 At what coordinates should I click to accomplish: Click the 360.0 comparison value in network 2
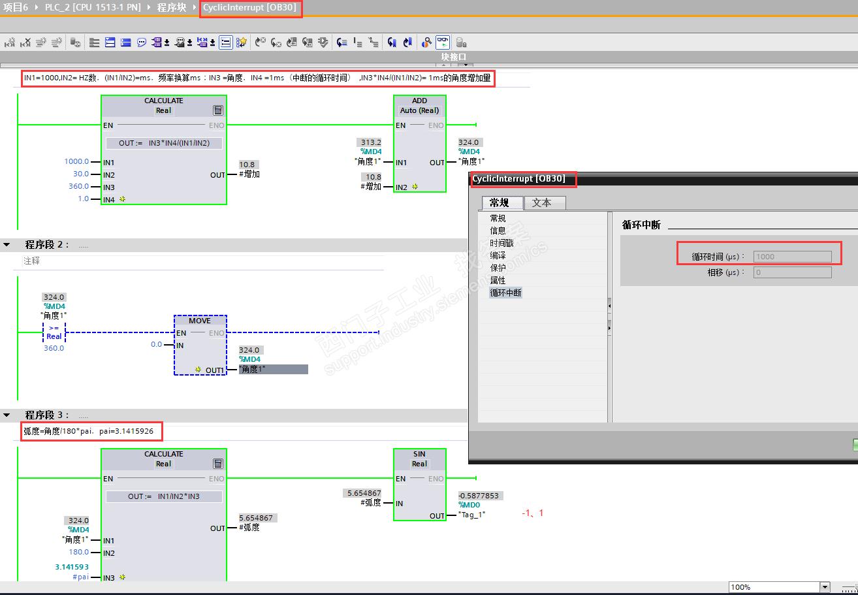click(54, 348)
